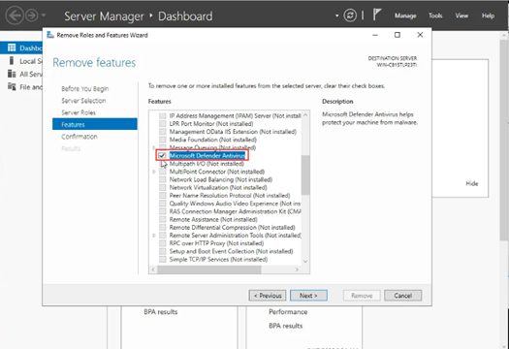Toggle the Multipath I/O checkbox
509x349 pixels.
click(162, 164)
